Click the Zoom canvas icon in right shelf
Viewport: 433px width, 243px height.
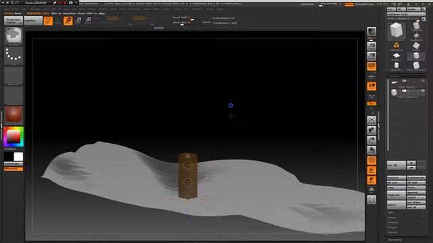(x=371, y=56)
